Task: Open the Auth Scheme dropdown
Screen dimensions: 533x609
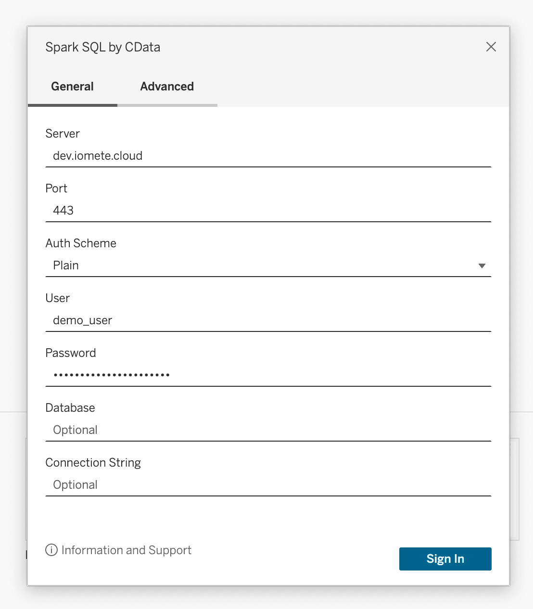Action: click(x=268, y=266)
